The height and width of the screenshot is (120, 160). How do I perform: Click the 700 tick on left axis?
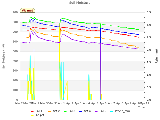tap(15, 32)
